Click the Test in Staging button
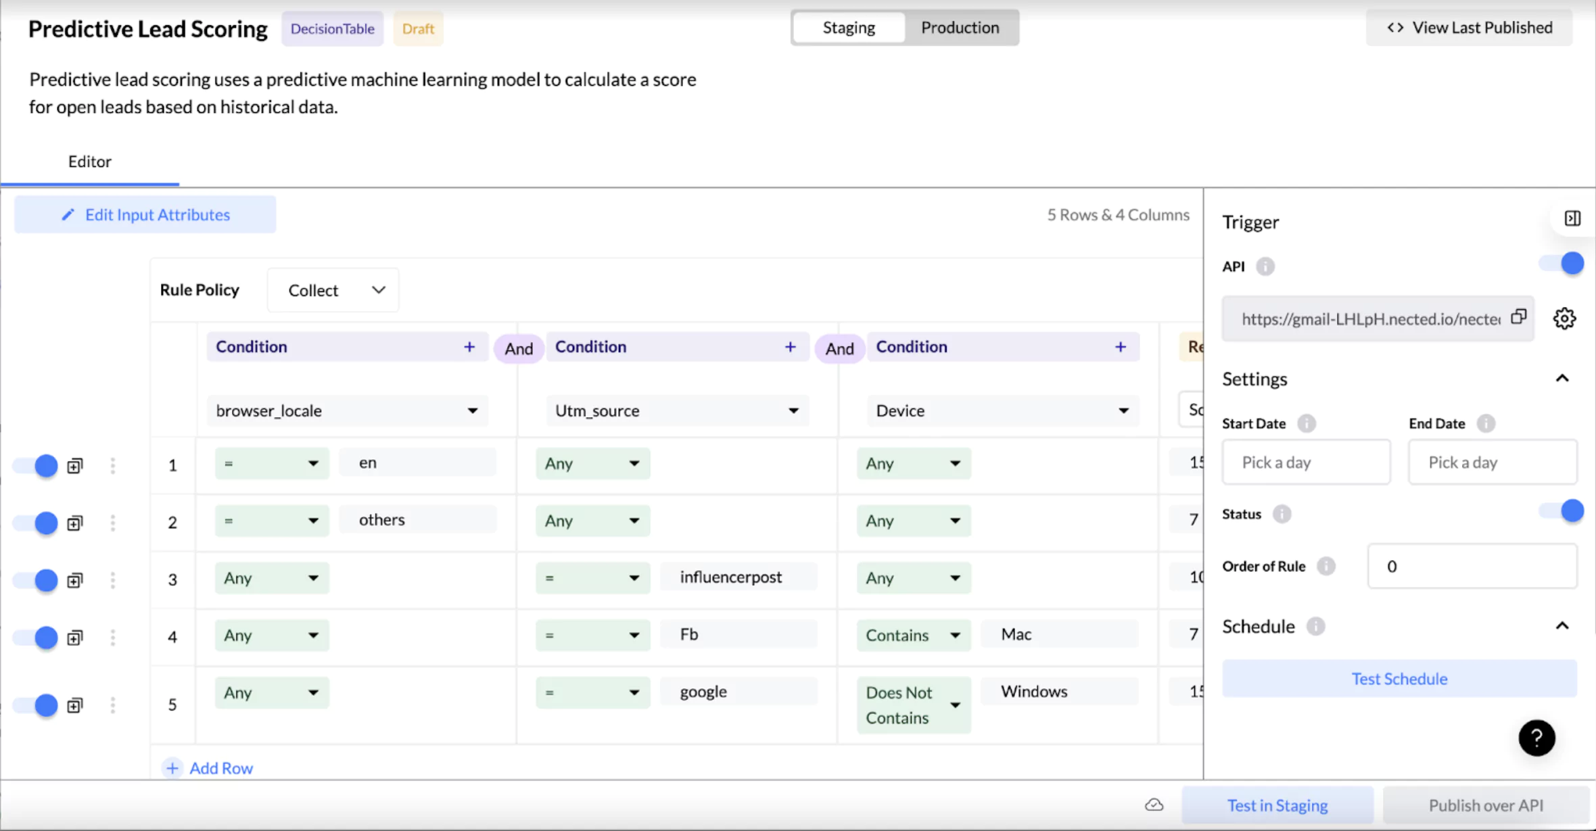This screenshot has height=831, width=1596. 1277,805
